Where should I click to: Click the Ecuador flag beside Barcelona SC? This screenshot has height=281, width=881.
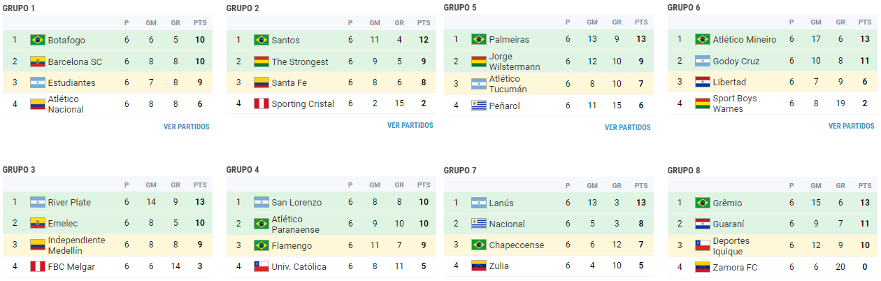tap(38, 62)
